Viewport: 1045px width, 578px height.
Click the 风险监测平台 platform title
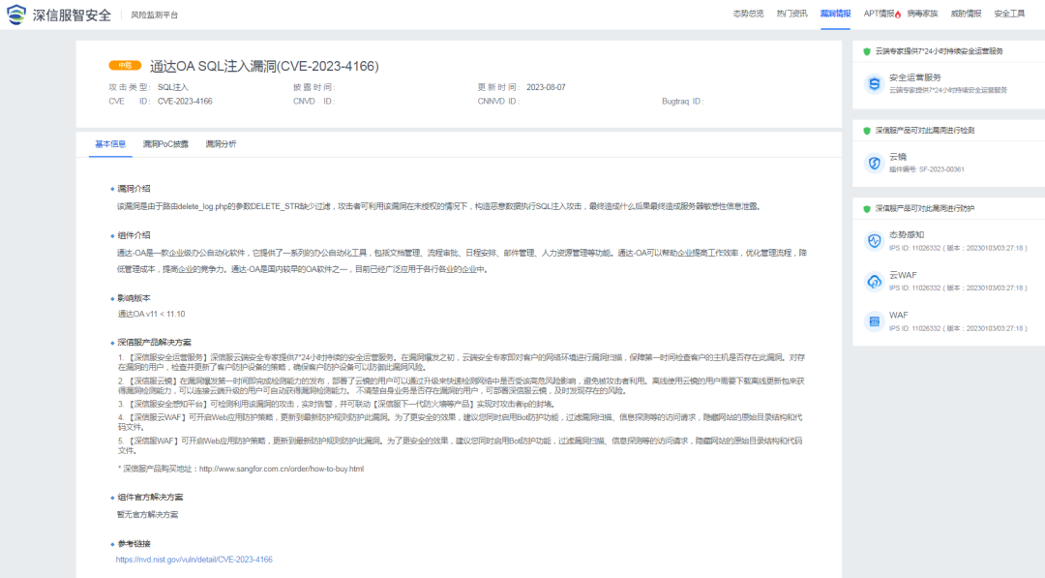154,15
